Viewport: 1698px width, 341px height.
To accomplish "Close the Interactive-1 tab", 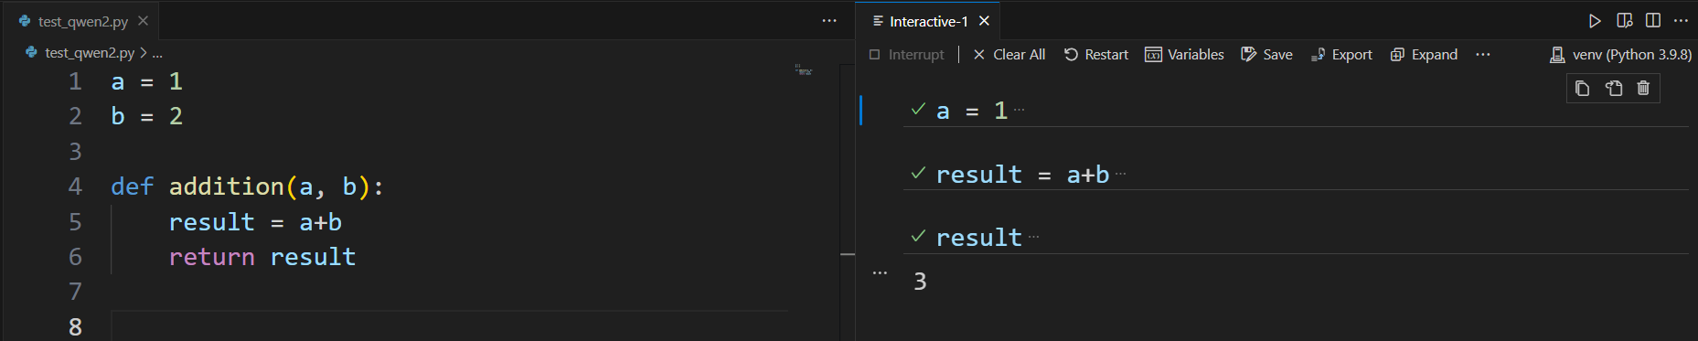I will 984,21.
